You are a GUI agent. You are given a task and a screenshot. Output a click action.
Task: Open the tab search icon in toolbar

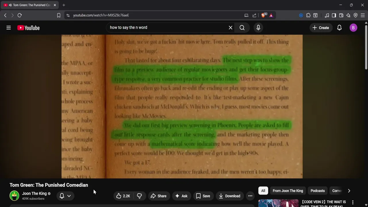click(315, 15)
